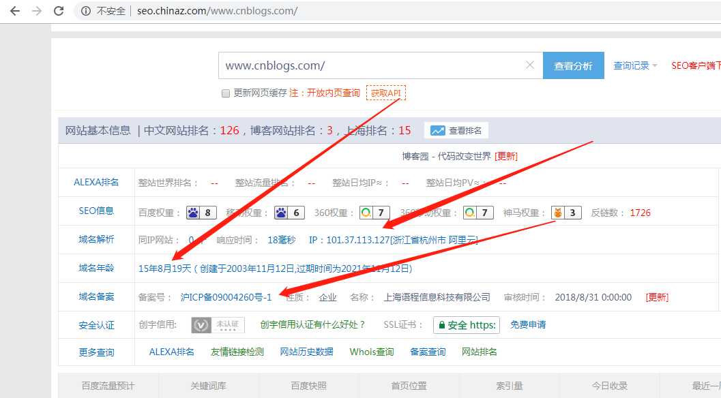Click the 18毫秒 response time value
This screenshot has height=398, width=721.
[x=282, y=240]
